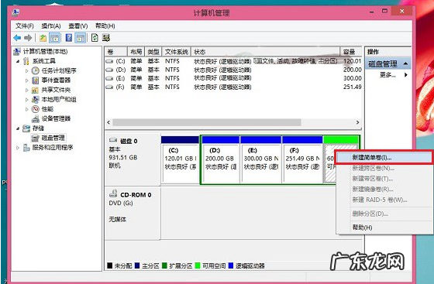Choose 新建简单卷(I)... from context menu

tap(384, 157)
